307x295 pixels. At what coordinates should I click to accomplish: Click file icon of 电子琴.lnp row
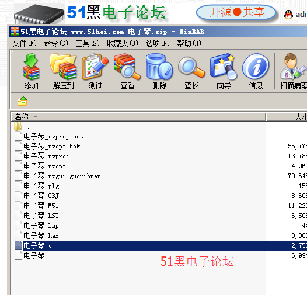click(x=19, y=225)
